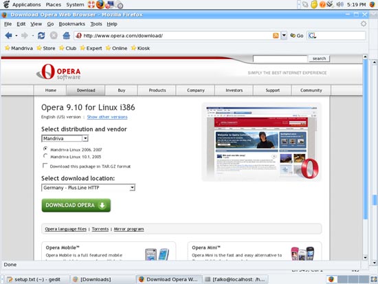Open the Go menu
This screenshot has height=284, width=378.
[x=50, y=24]
